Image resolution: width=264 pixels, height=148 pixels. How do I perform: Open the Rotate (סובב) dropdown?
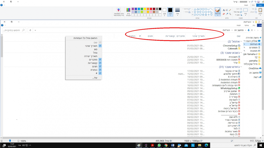[x=239, y=15]
